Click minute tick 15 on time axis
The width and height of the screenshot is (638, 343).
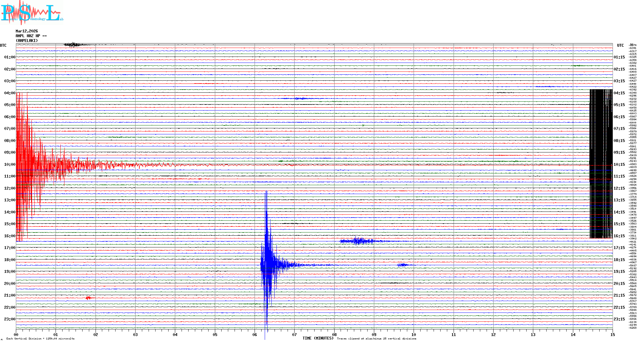point(612,334)
